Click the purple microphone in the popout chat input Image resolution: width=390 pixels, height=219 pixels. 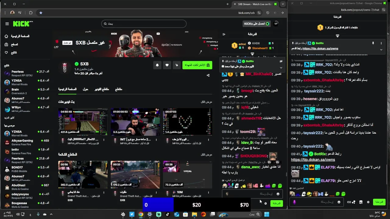pyautogui.click(x=294, y=202)
